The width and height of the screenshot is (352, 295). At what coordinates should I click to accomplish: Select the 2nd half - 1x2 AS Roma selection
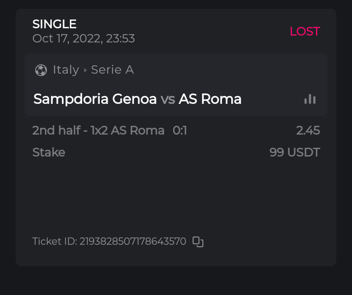(x=98, y=130)
